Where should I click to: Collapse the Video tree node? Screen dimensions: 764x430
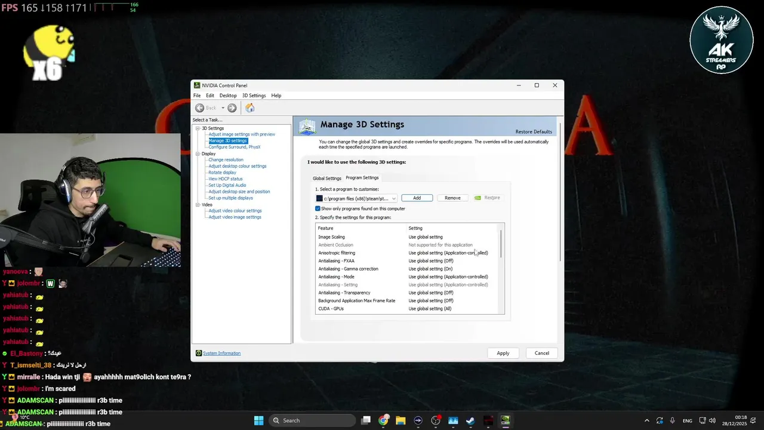click(198, 205)
